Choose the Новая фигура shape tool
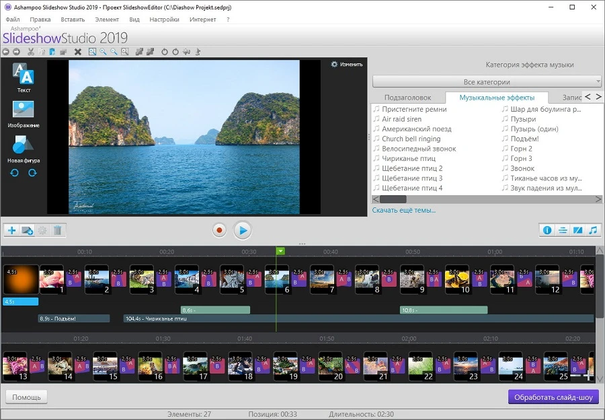Image resolution: width=605 pixels, height=420 pixels. [24, 147]
